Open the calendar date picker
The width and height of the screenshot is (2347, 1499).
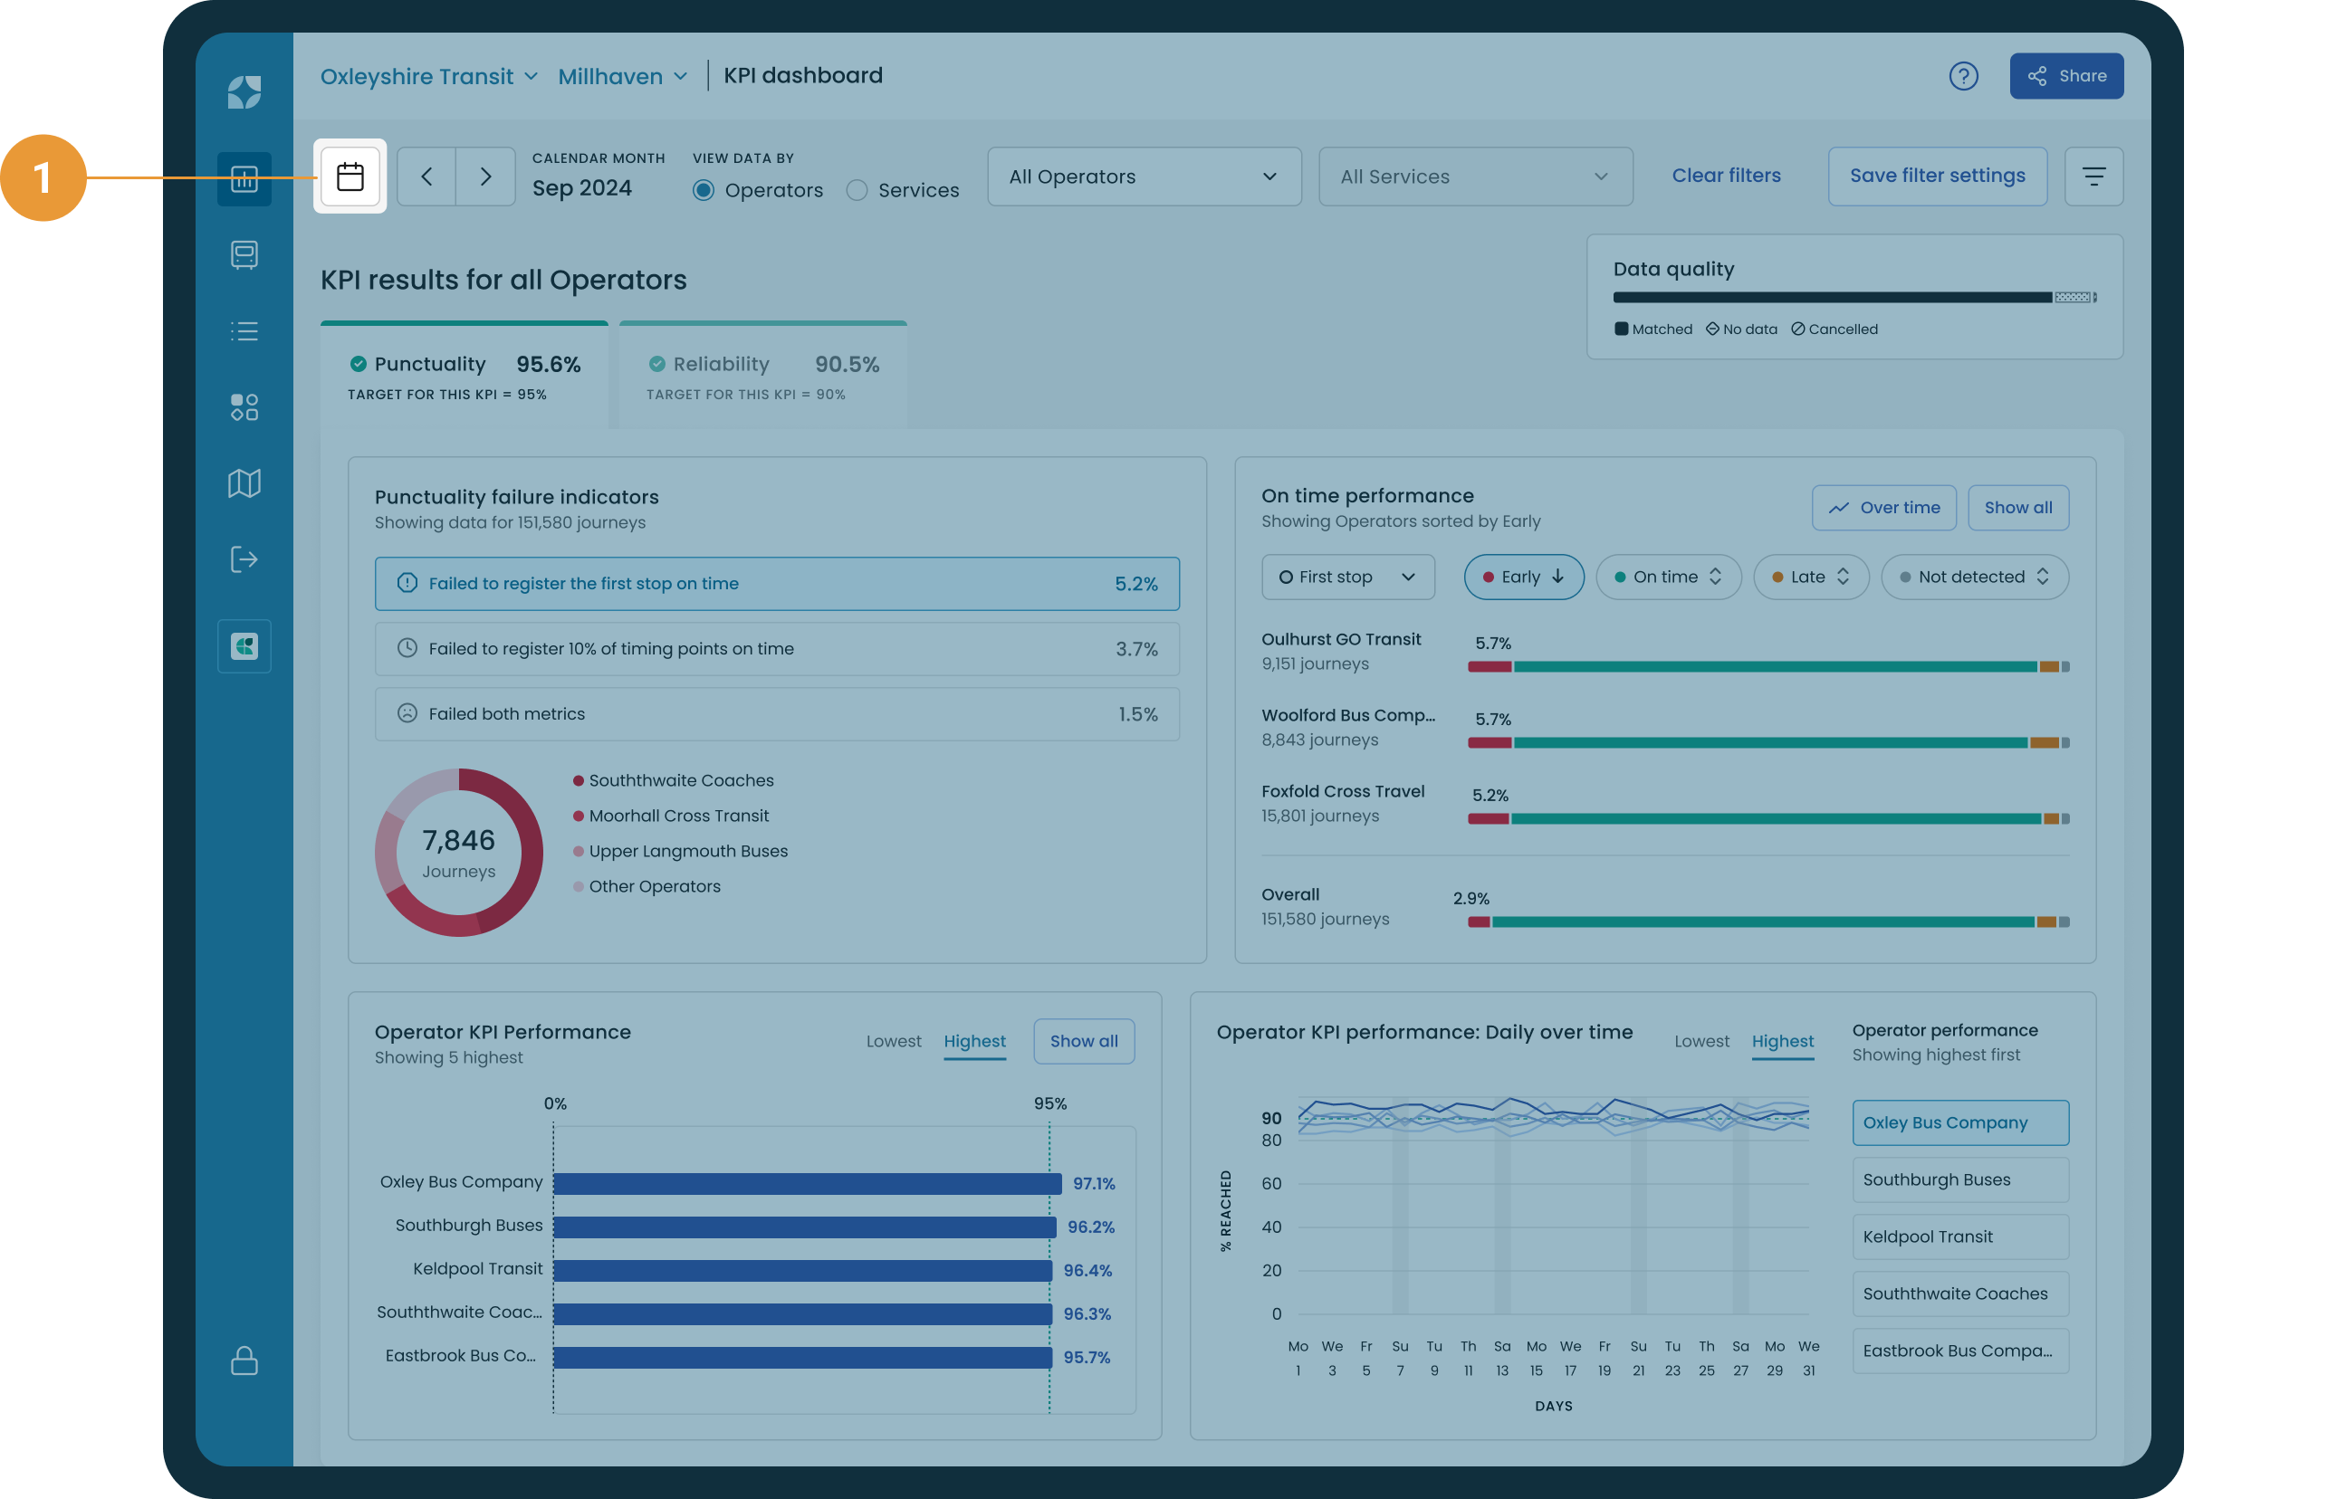click(x=350, y=177)
